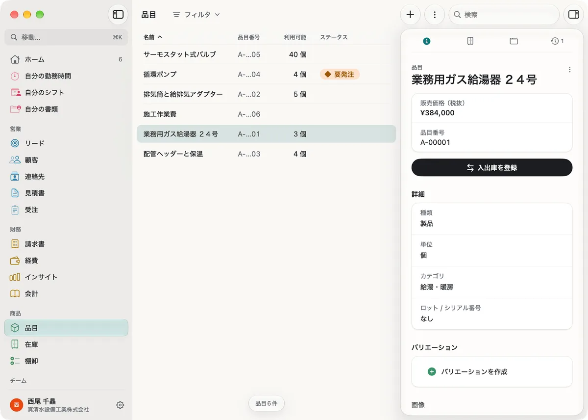Click the 見積書 sidebar icon
Image resolution: width=588 pixels, height=420 pixels.
coord(15,193)
